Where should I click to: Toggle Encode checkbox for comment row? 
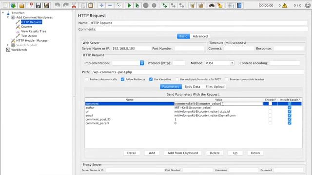pos(270,104)
